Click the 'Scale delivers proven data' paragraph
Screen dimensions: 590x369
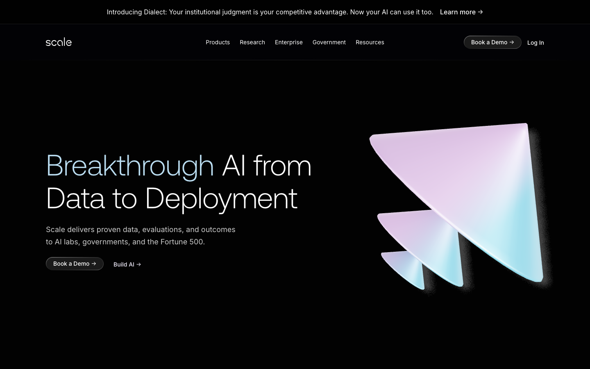tap(141, 236)
